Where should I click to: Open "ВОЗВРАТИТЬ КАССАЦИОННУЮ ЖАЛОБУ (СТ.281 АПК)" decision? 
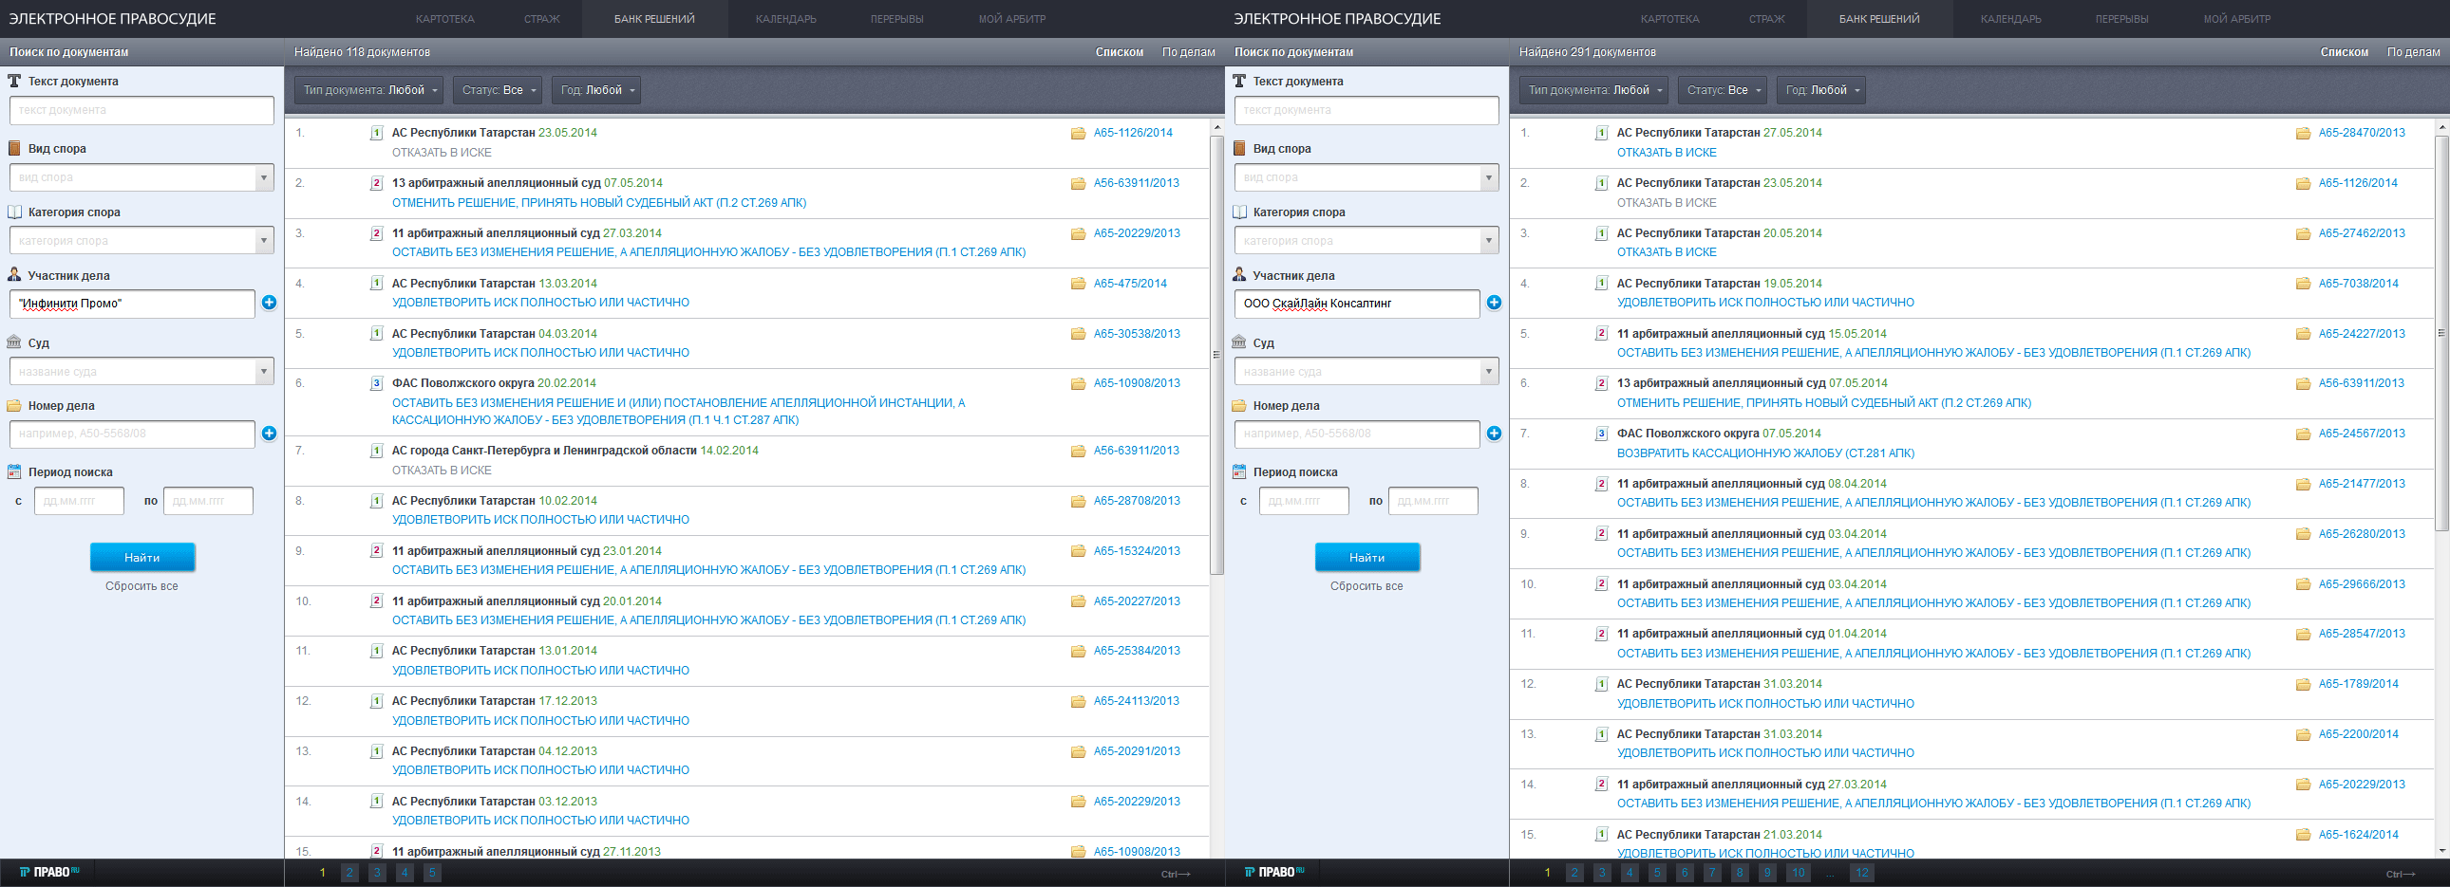1766,453
